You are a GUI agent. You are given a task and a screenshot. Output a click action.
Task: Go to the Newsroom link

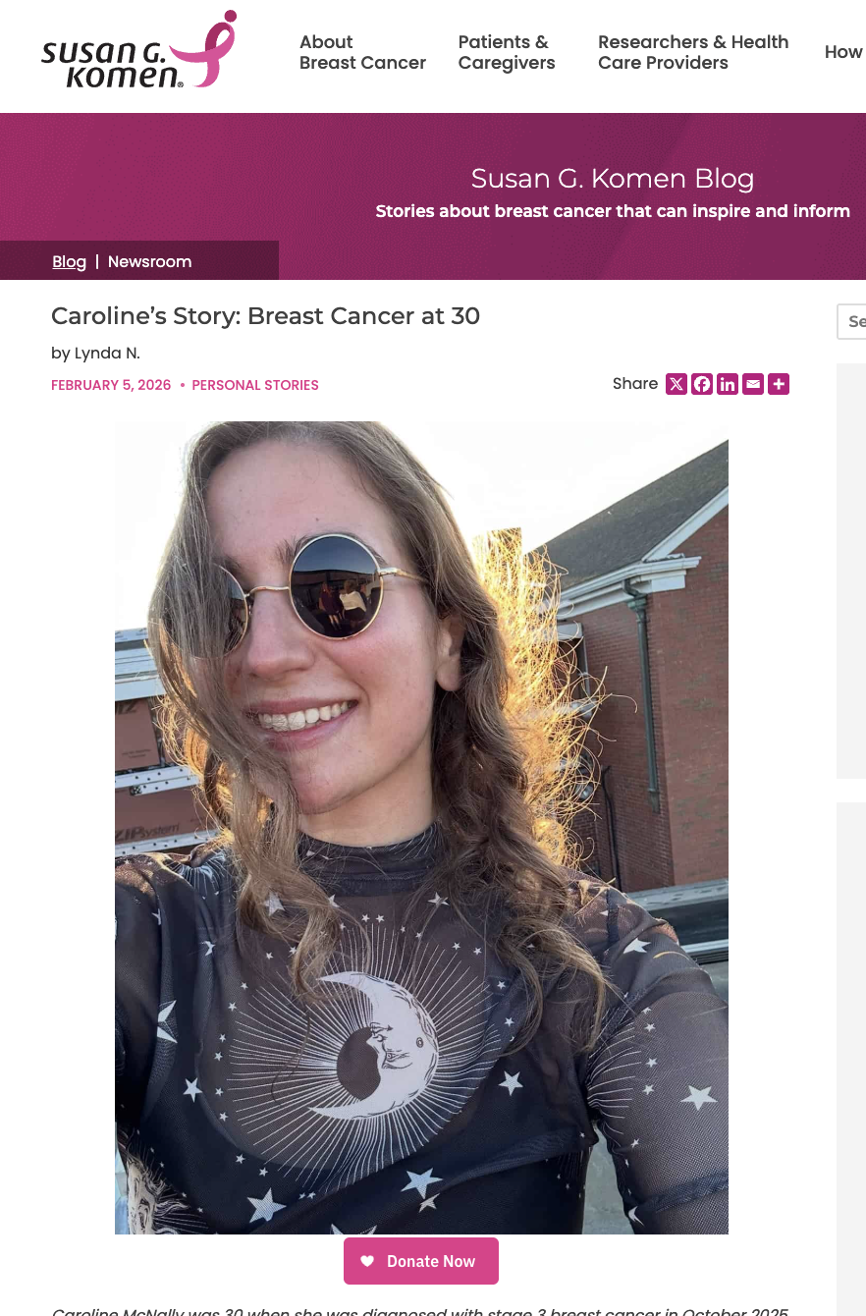point(149,261)
